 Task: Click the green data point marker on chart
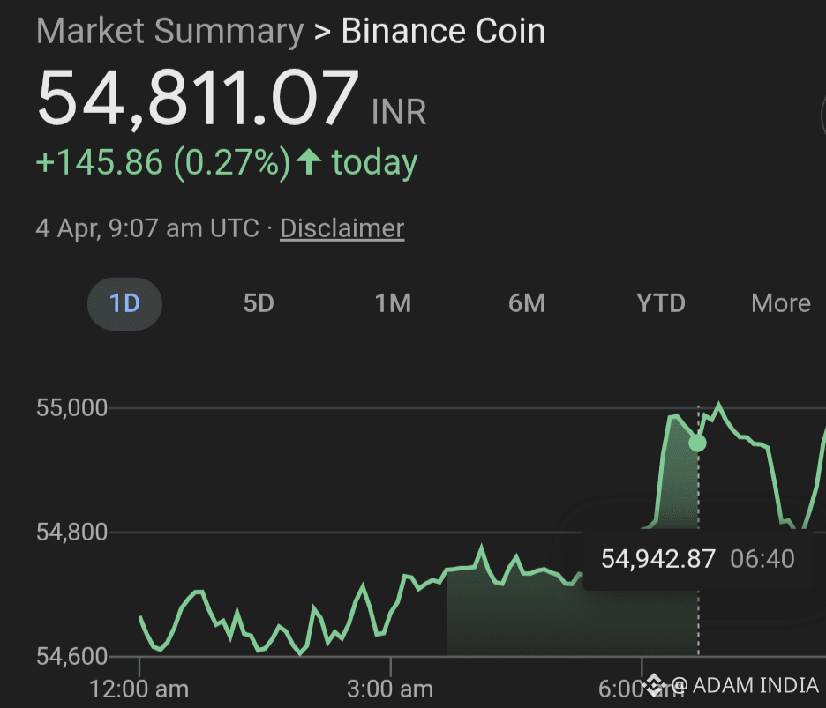697,443
